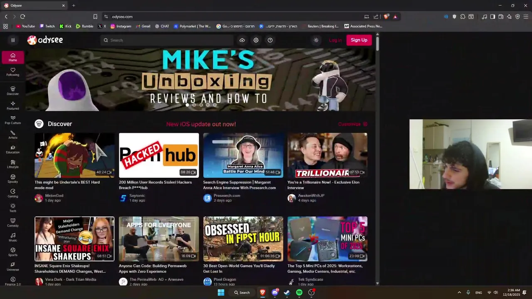532x299 pixels.
Task: Open Rumble bookmark in bookmarks bar
Action: click(84, 26)
